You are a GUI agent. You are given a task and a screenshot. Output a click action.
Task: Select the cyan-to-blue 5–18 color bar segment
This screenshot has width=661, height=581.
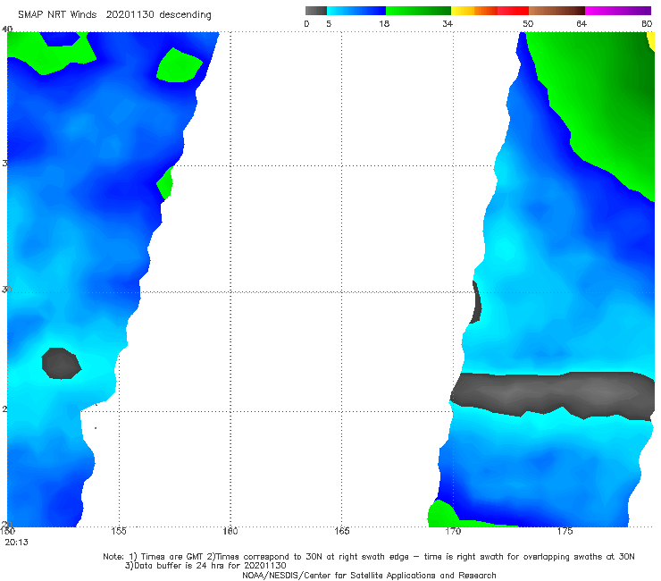(x=356, y=11)
